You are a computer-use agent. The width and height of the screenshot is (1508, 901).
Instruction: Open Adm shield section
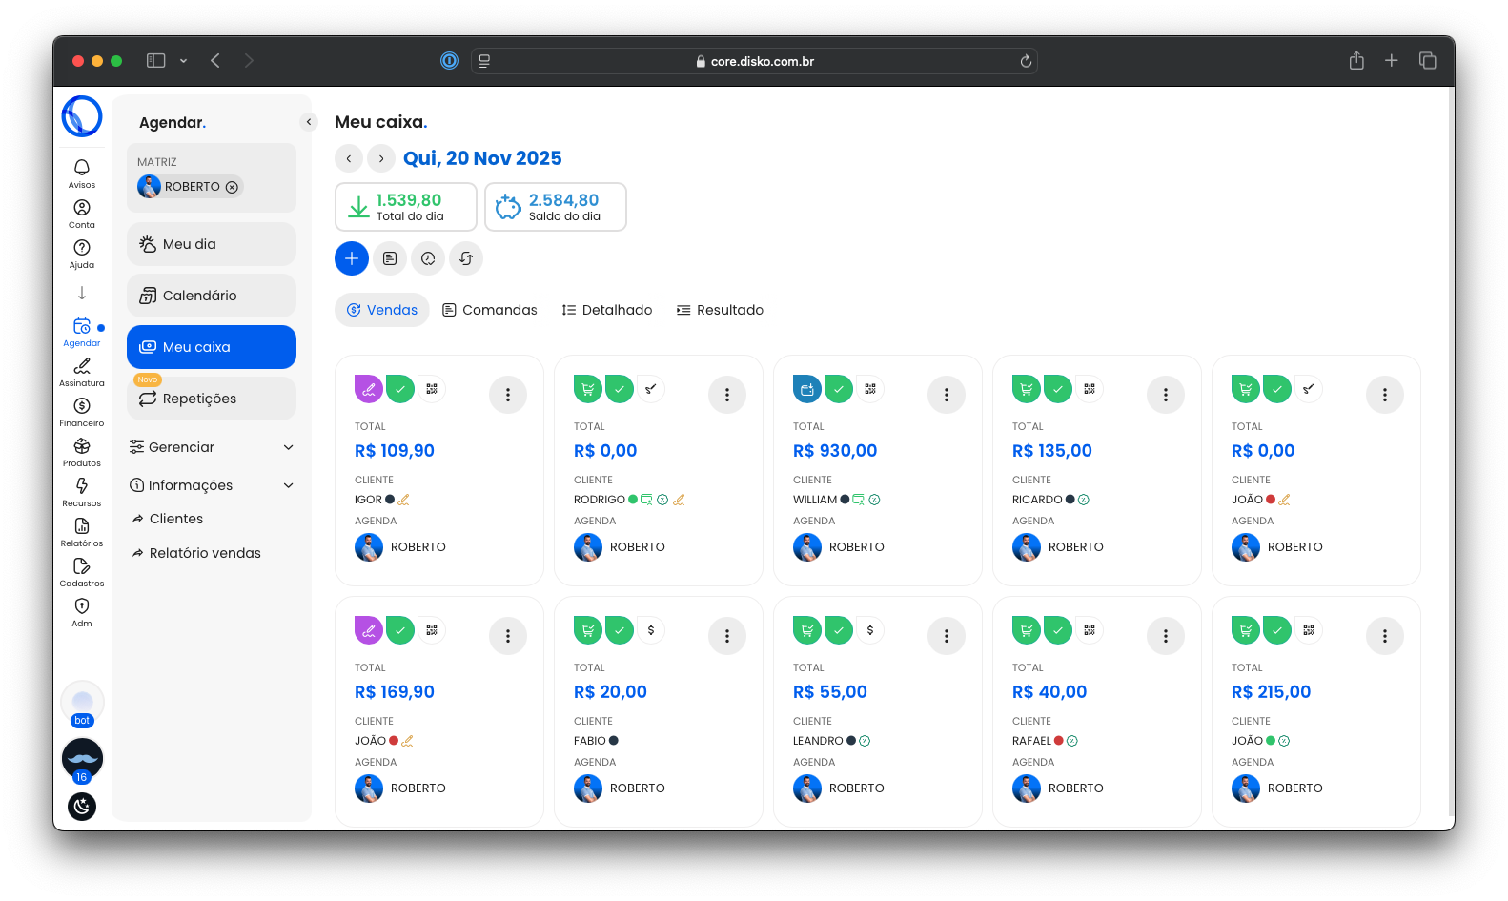coord(82,611)
